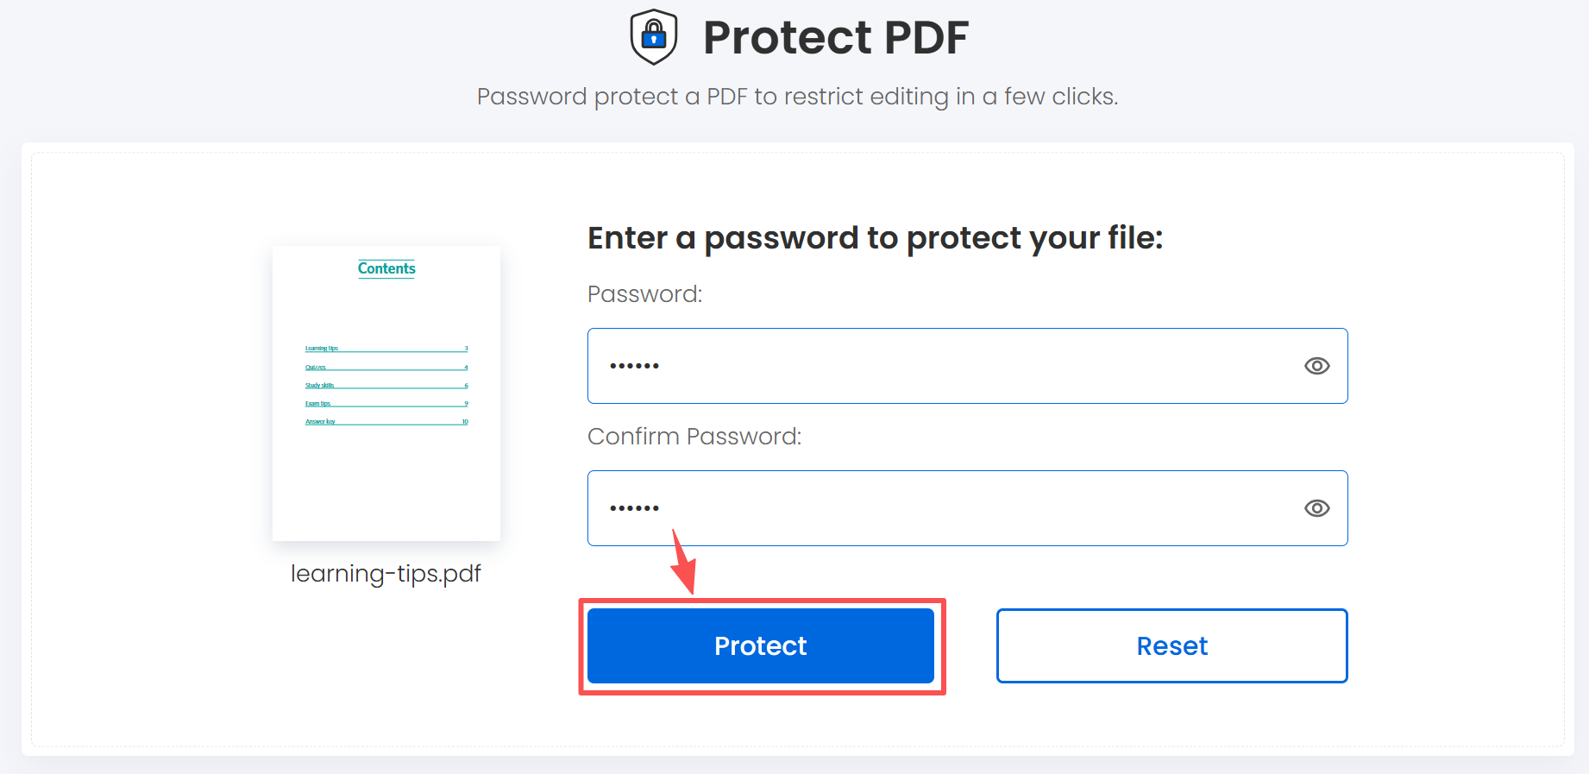Viewport: 1589px width, 774px height.
Task: Click the Protect button
Action: pyautogui.click(x=760, y=645)
